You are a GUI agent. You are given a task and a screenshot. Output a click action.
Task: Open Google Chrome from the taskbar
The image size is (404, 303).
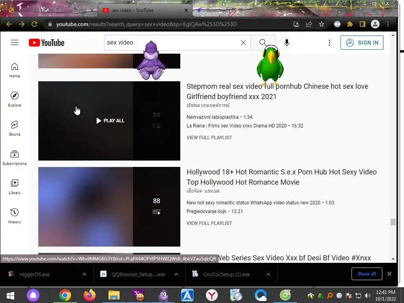[x=65, y=295]
